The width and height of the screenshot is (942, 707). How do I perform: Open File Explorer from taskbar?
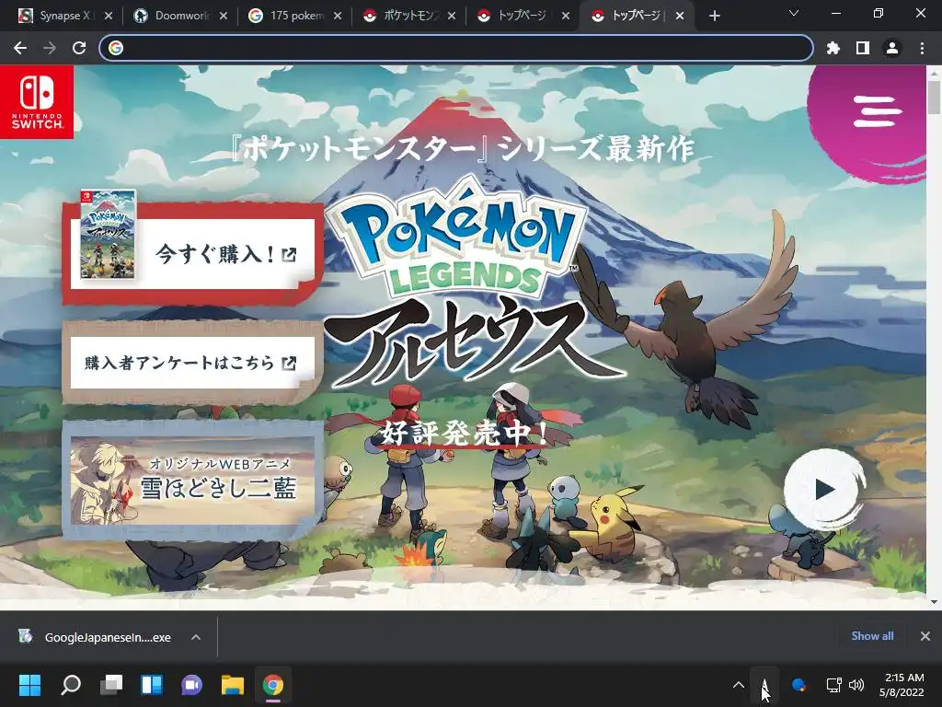tap(233, 685)
